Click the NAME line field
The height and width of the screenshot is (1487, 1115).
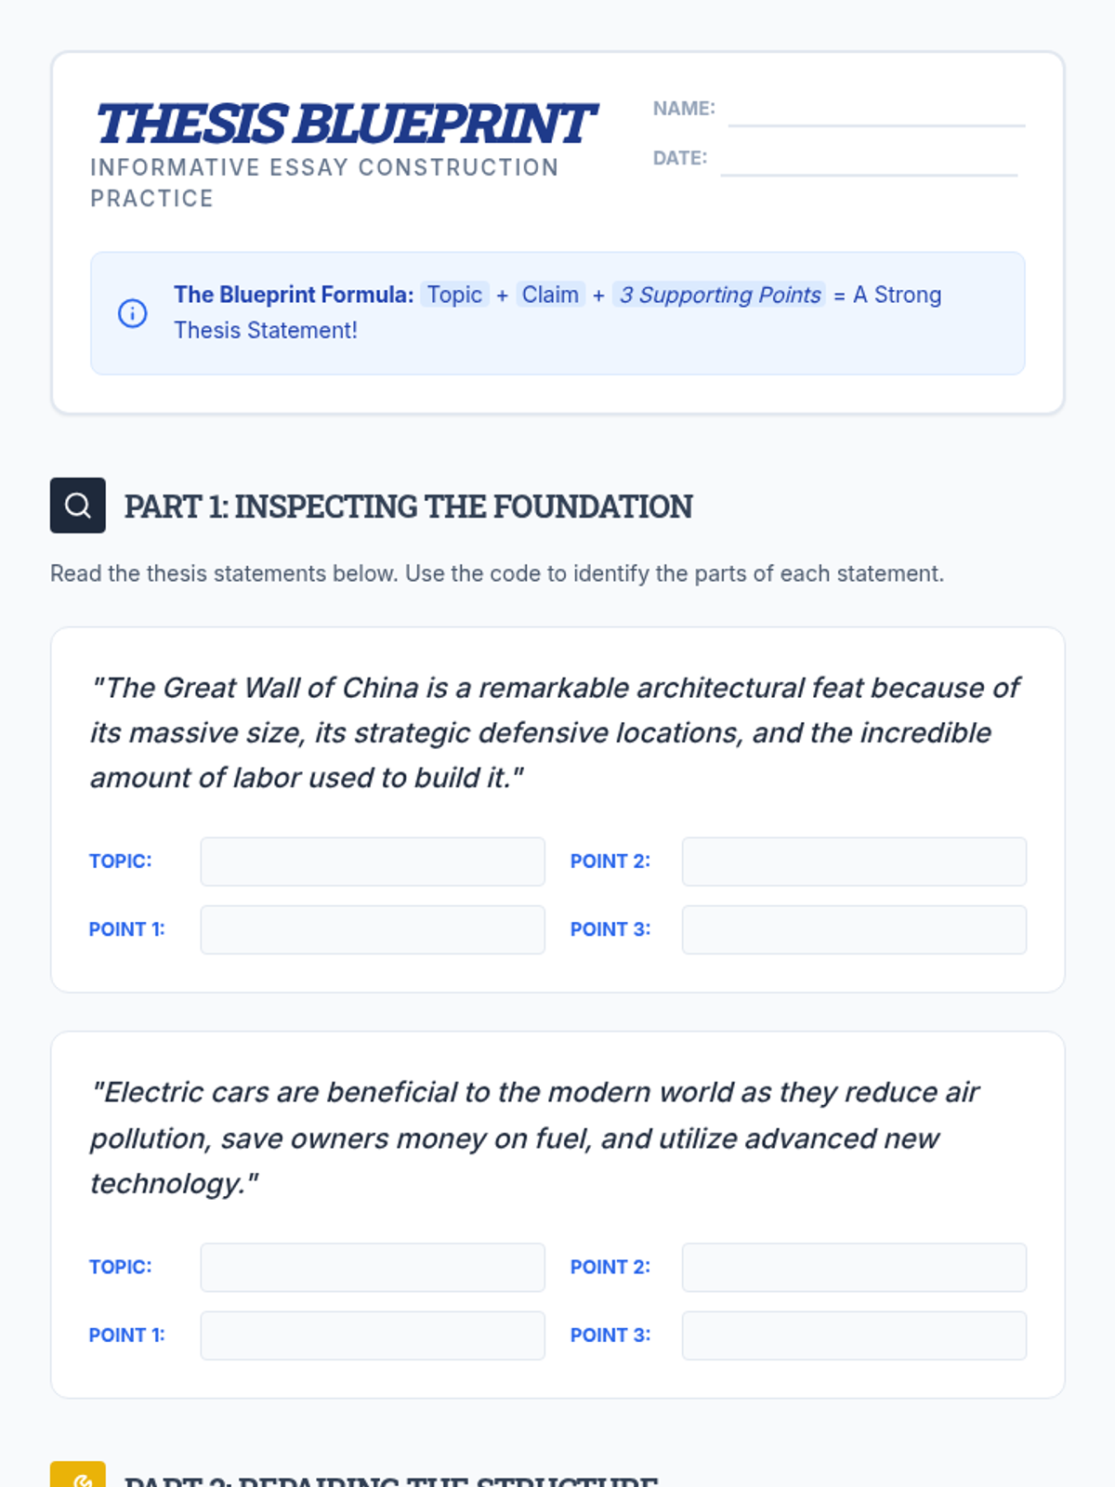pos(876,111)
